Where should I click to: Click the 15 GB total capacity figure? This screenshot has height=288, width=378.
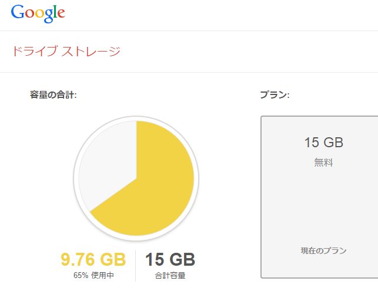(170, 259)
